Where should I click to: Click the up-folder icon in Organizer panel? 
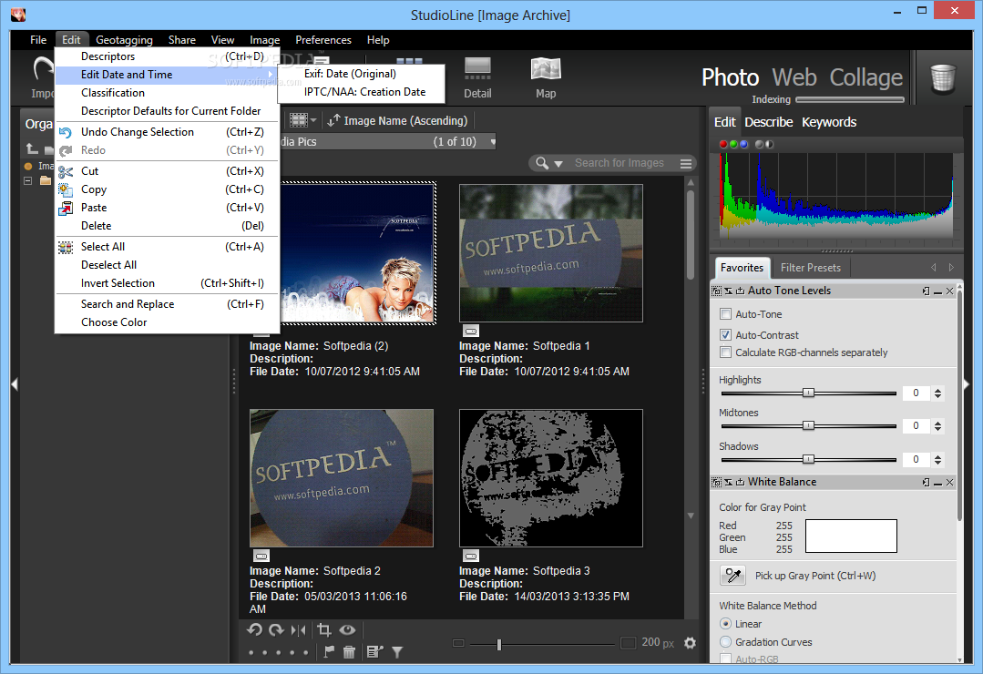pos(32,148)
